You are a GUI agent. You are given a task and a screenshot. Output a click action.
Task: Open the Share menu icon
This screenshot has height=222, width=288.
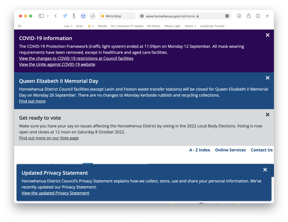(249, 16)
